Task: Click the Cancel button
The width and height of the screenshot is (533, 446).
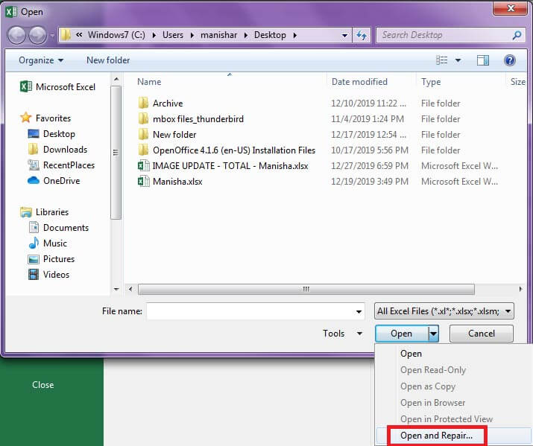Action: click(x=482, y=334)
